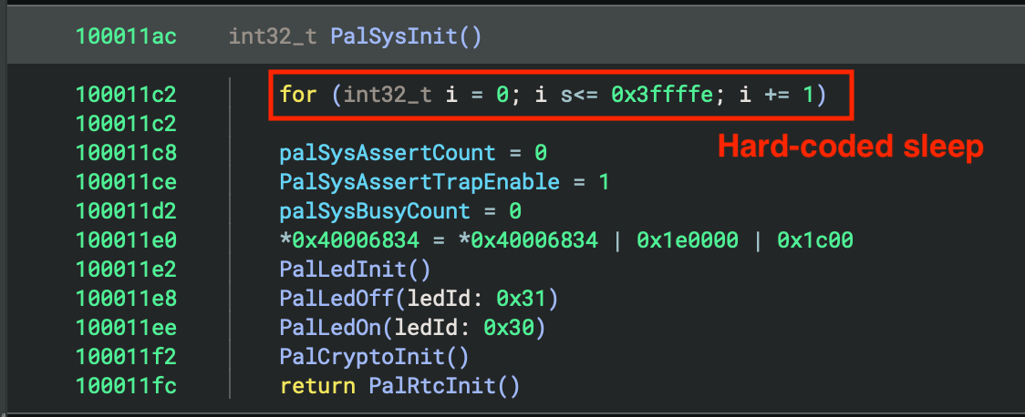This screenshot has height=417, width=1025.
Task: Click the 'Hard-coded sleep' annotation text
Action: tap(851, 147)
